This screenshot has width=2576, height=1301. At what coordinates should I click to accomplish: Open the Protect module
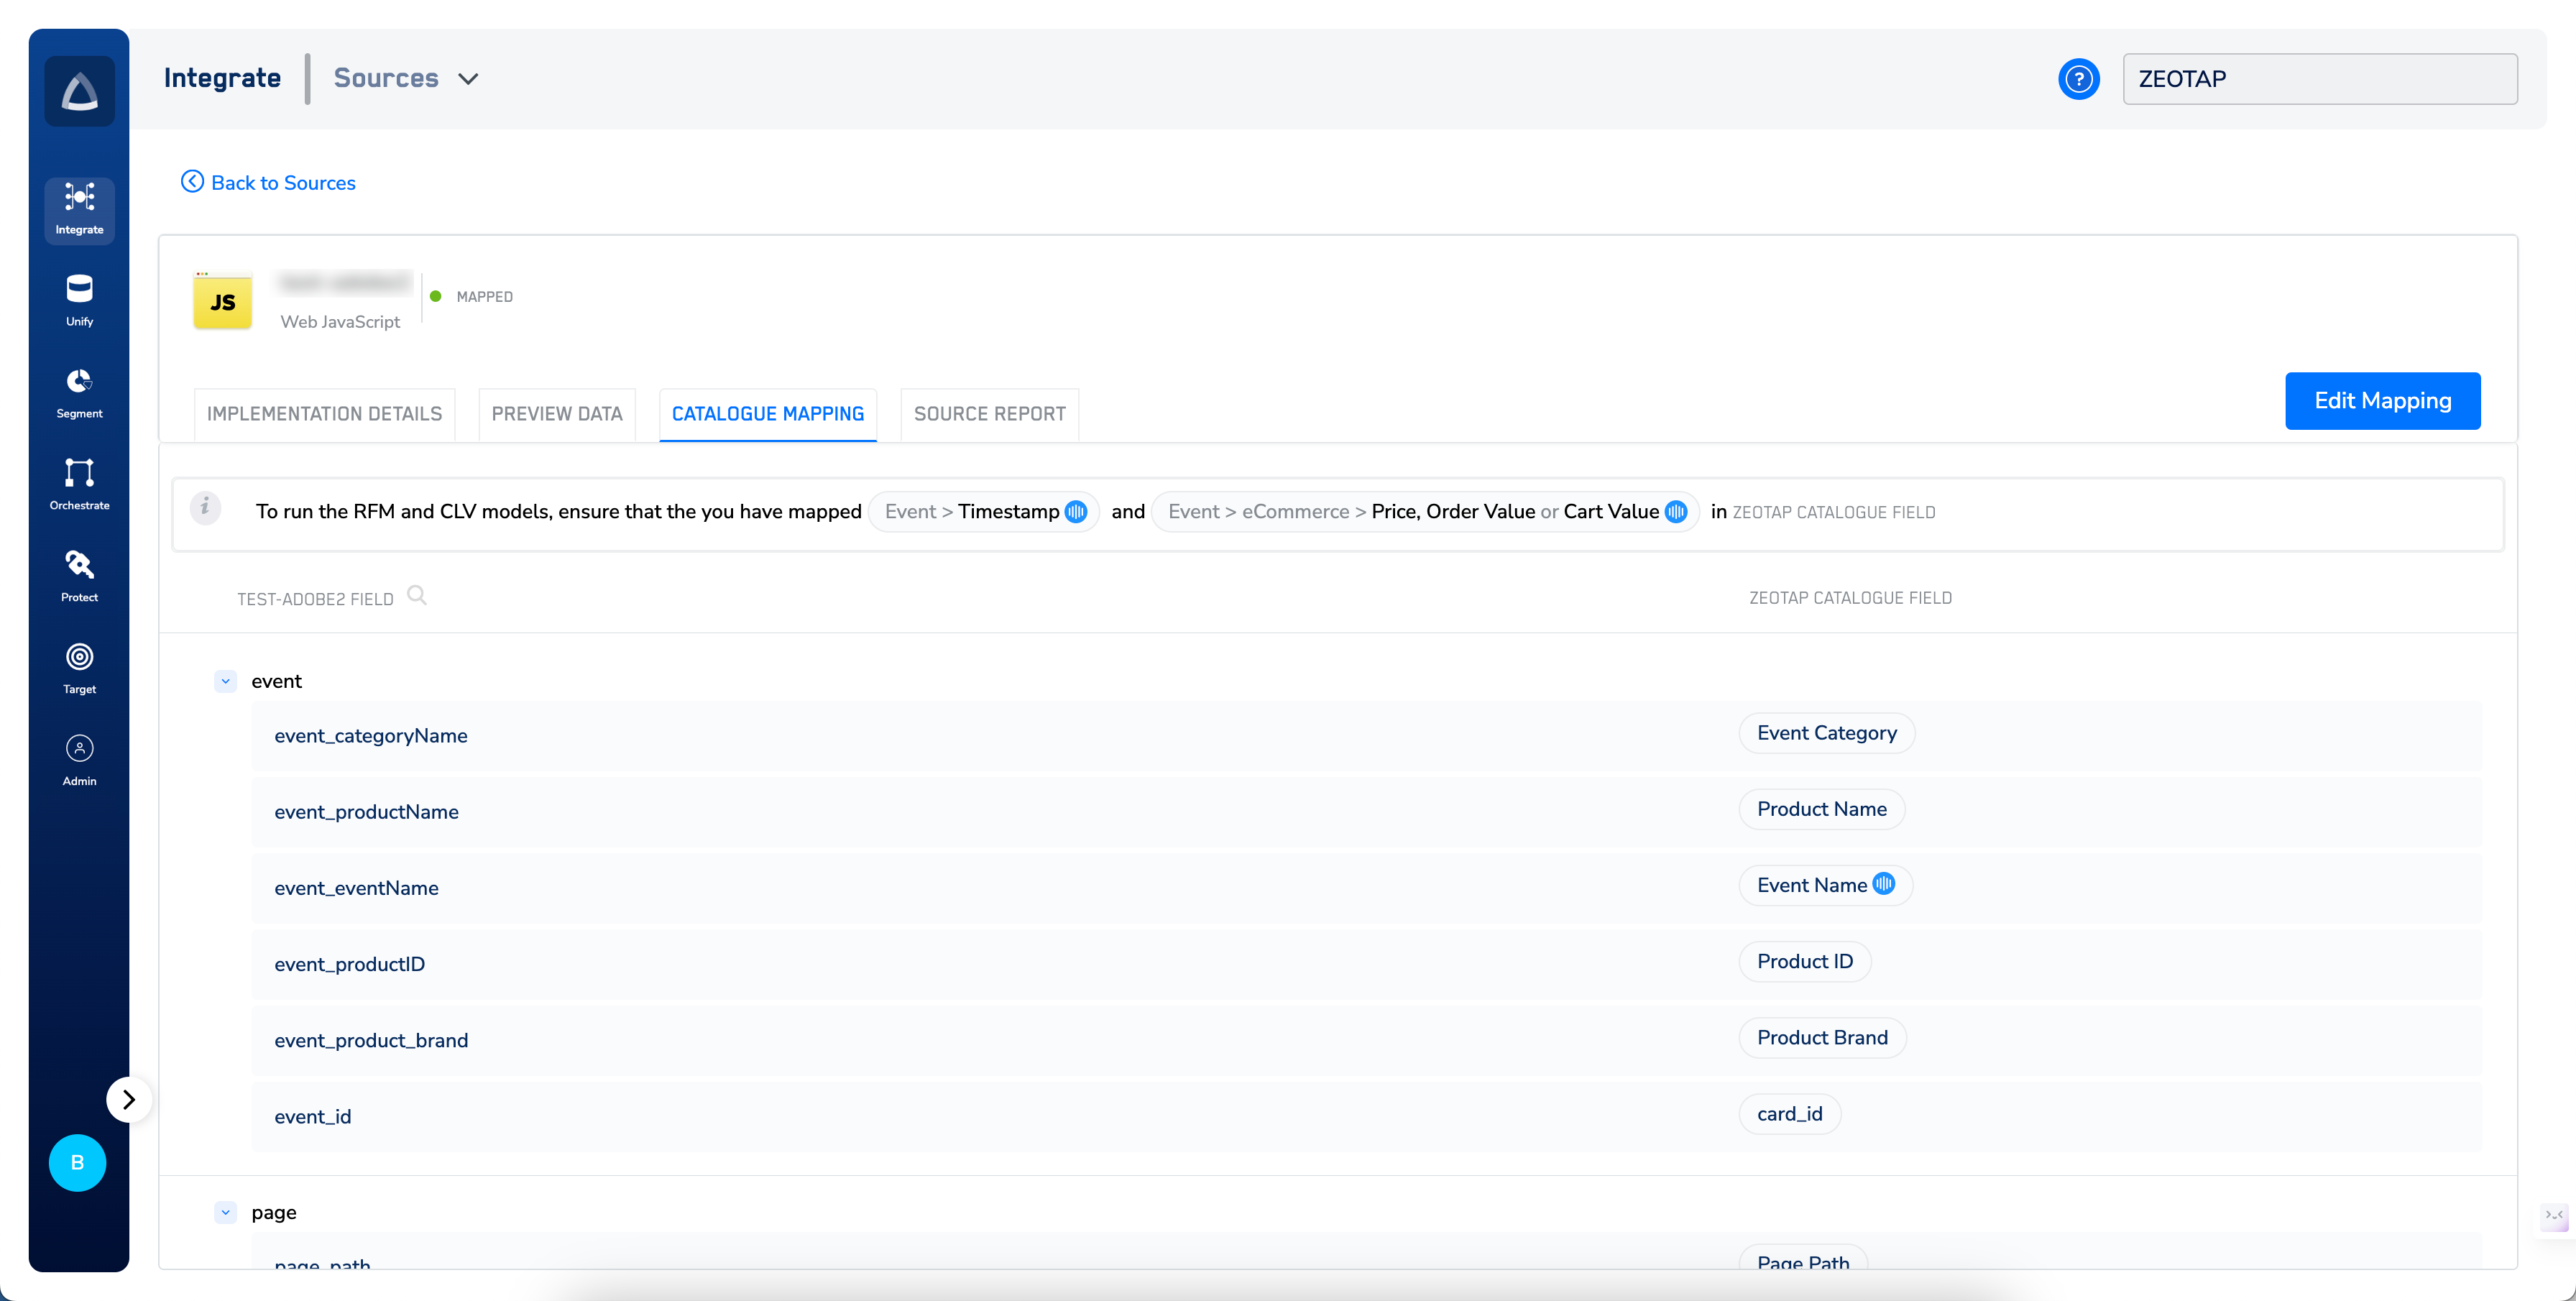[x=79, y=576]
